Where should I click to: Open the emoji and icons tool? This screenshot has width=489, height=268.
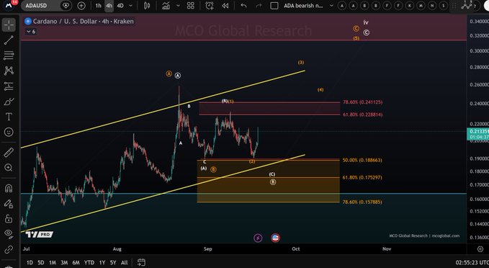pos(9,132)
